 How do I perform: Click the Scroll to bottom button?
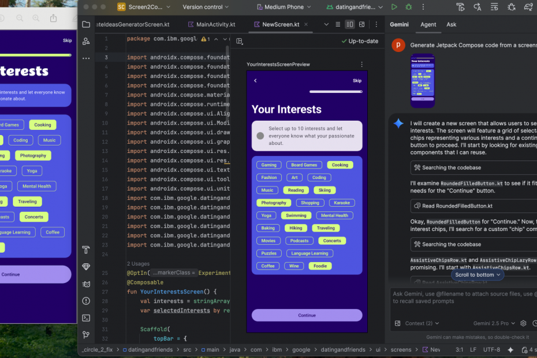477,275
